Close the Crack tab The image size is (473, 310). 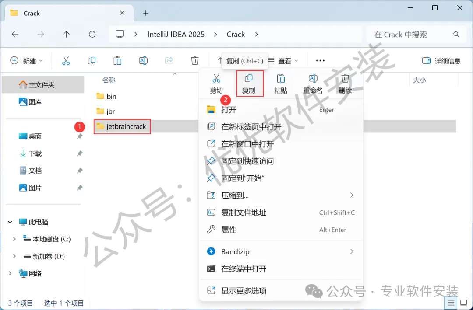(x=122, y=13)
